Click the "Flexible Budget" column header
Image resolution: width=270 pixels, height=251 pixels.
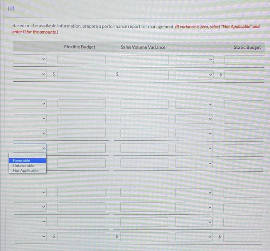tap(79, 47)
